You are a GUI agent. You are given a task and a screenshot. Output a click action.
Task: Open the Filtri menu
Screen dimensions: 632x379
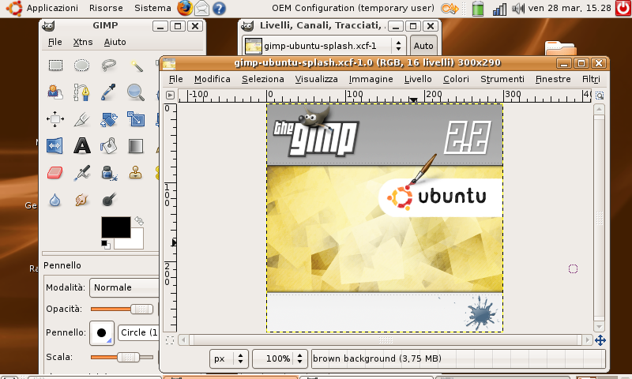pyautogui.click(x=591, y=79)
